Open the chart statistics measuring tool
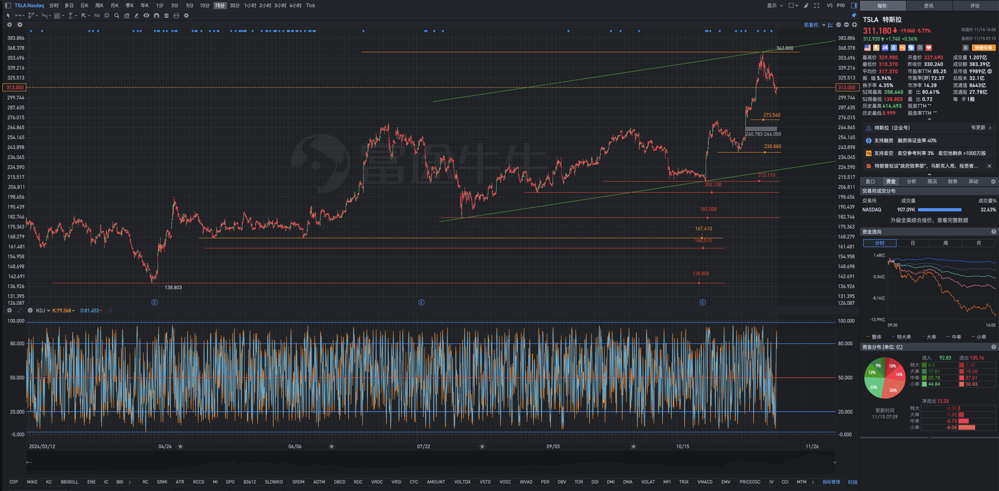 pos(127,15)
